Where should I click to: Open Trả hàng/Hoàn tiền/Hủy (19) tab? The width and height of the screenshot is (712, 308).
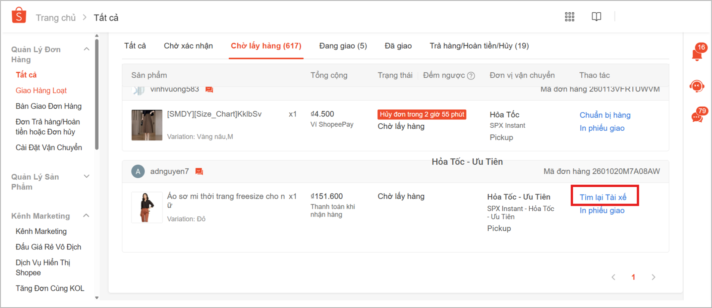[x=479, y=46]
